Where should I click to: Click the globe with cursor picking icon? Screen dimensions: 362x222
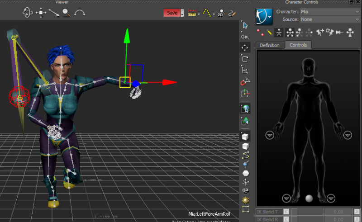point(245,109)
